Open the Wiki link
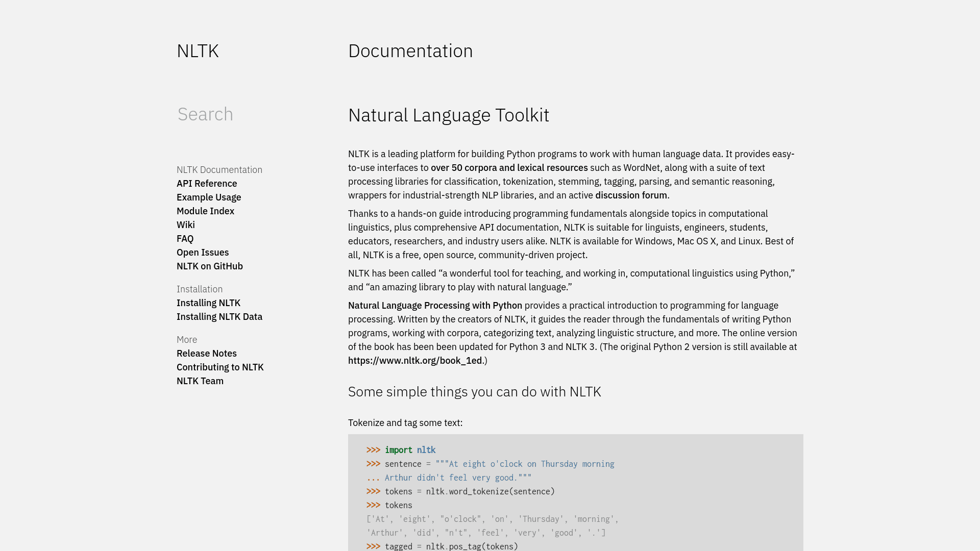The image size is (980, 551). (186, 225)
